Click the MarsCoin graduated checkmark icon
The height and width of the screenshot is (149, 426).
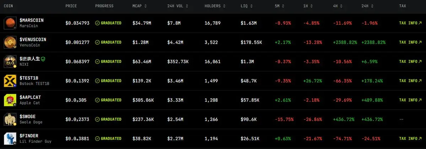point(97,23)
